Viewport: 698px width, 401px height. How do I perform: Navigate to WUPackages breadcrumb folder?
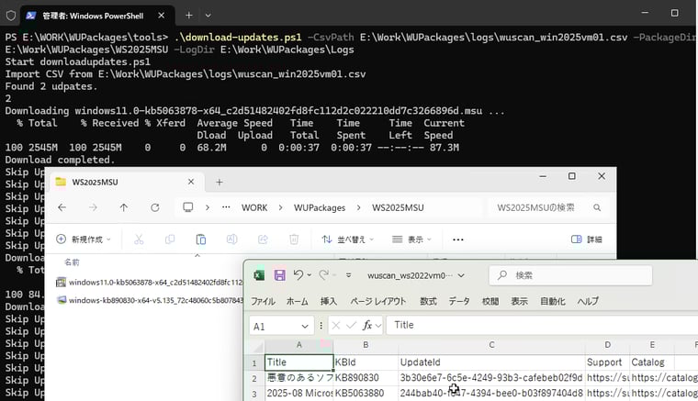click(320, 207)
